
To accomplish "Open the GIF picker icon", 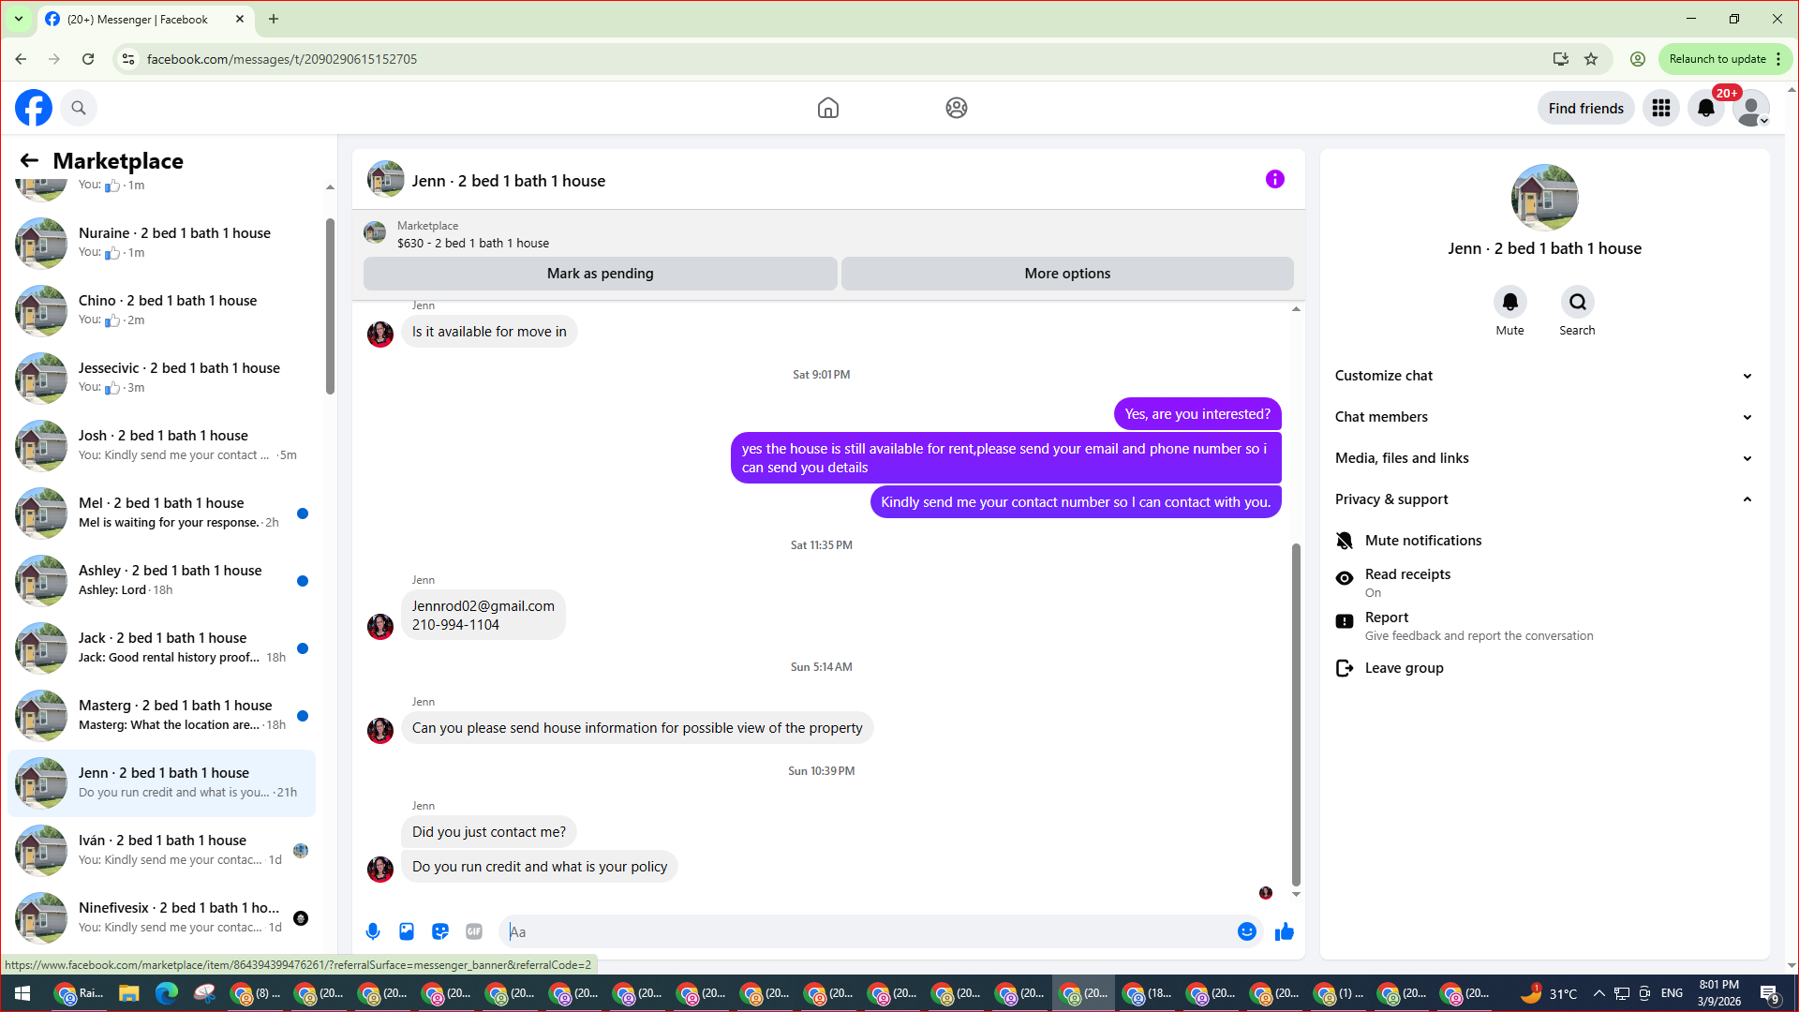I will 474,931.
